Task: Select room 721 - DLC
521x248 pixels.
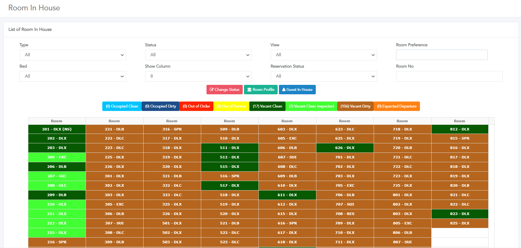Action: 403,157
